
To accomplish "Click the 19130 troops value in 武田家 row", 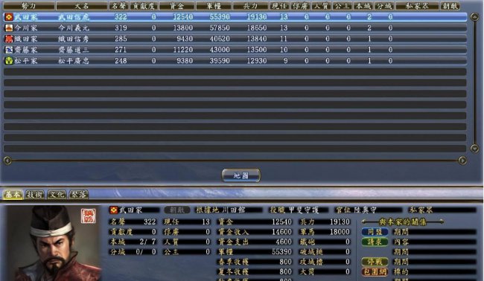I will click(x=256, y=17).
